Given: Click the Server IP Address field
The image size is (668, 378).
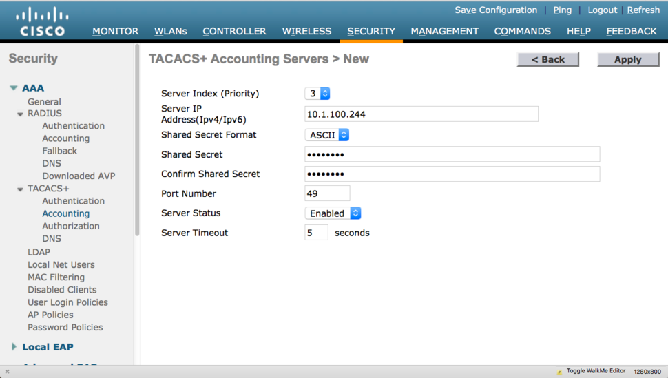Looking at the screenshot, I should click(421, 114).
